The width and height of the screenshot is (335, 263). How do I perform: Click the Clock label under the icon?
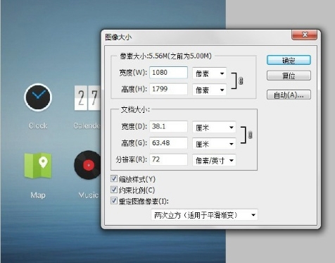(38, 126)
